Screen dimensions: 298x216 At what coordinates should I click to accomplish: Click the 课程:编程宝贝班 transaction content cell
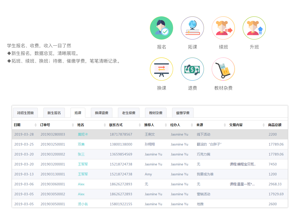click(x=243, y=164)
